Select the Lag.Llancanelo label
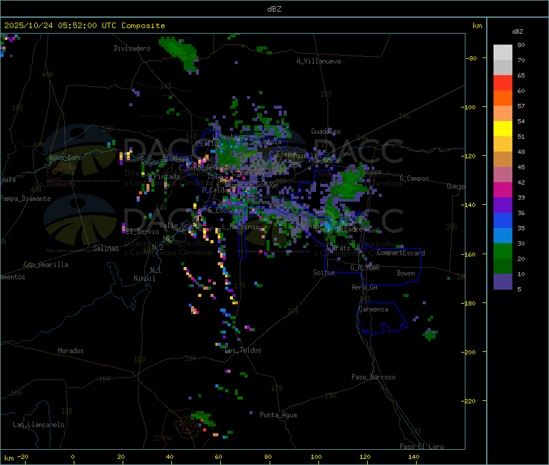549x465 pixels. 38,425
